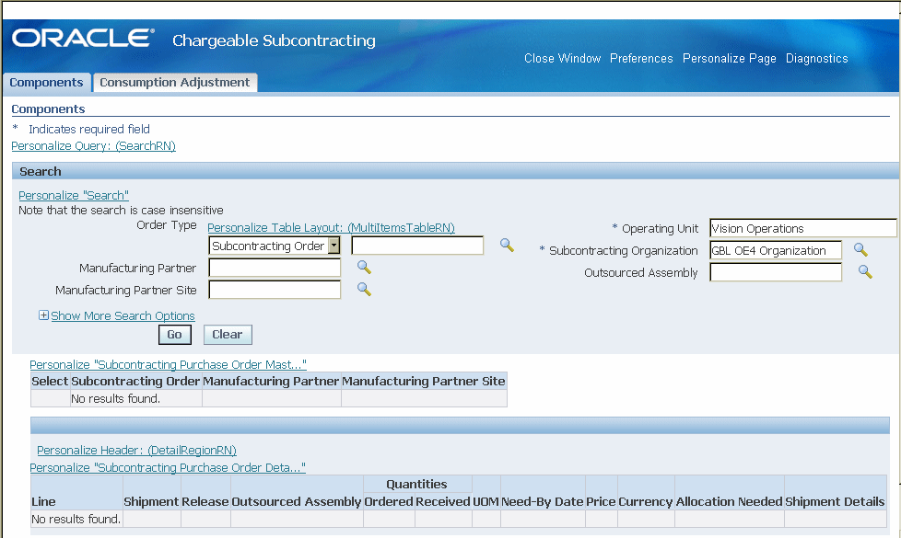Open Personalize "Subcontracting Purchase Order Mast..." link
901x538 pixels.
coord(168,365)
